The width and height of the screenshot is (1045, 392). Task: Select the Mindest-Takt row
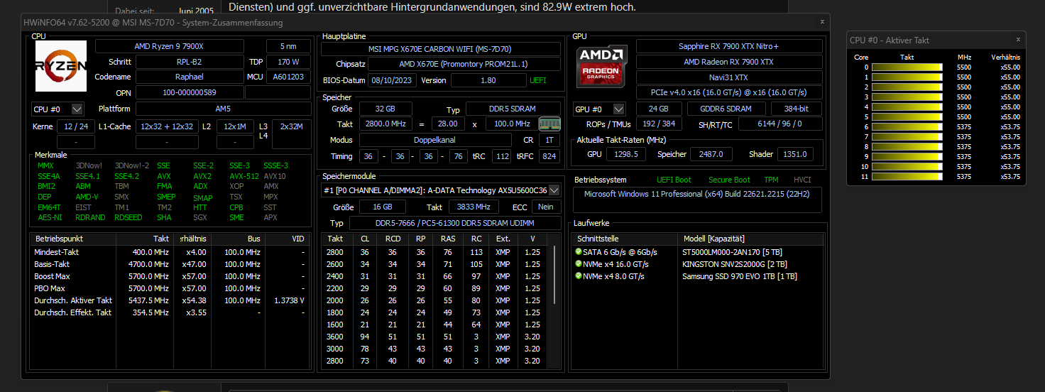click(x=170, y=252)
